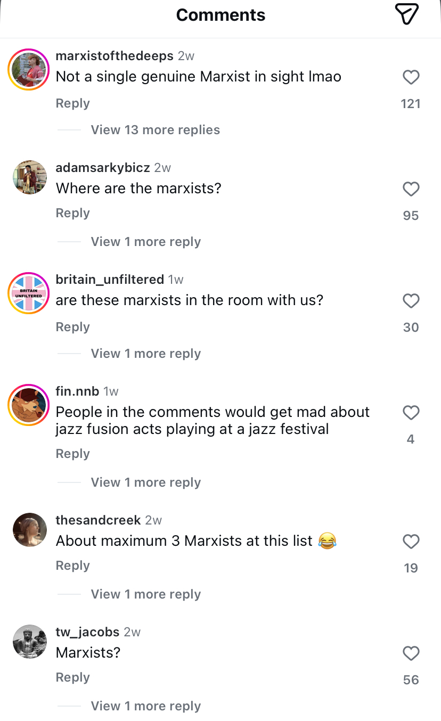Like fin.nnb's jazz fusion comment

click(411, 413)
